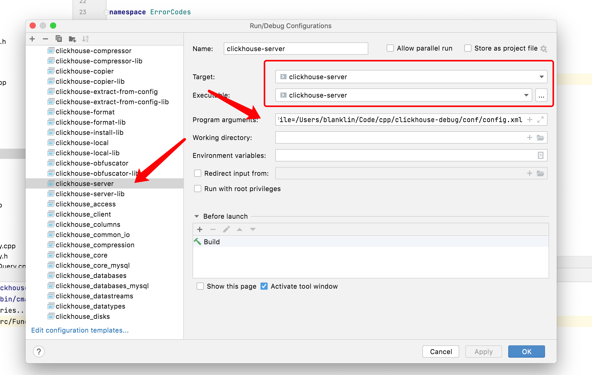Enable Allow parallel run
The image size is (592, 375).
pyautogui.click(x=390, y=48)
